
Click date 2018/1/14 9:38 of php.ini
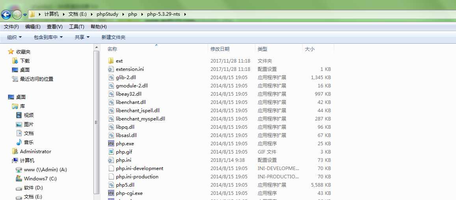[228, 160]
